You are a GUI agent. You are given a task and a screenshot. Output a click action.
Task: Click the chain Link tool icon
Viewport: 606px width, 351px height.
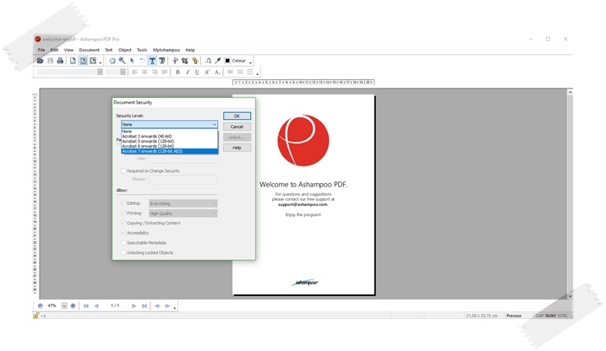pyautogui.click(x=194, y=61)
